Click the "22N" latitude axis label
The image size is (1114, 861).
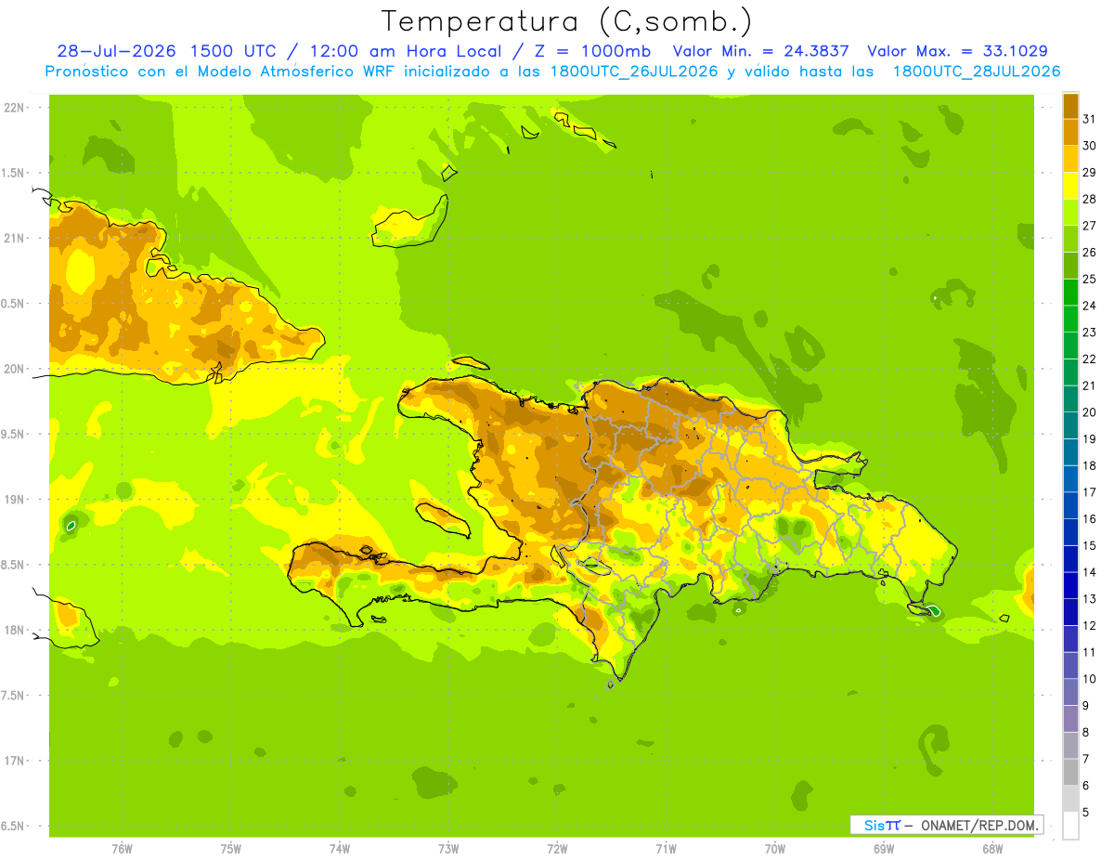pos(15,107)
